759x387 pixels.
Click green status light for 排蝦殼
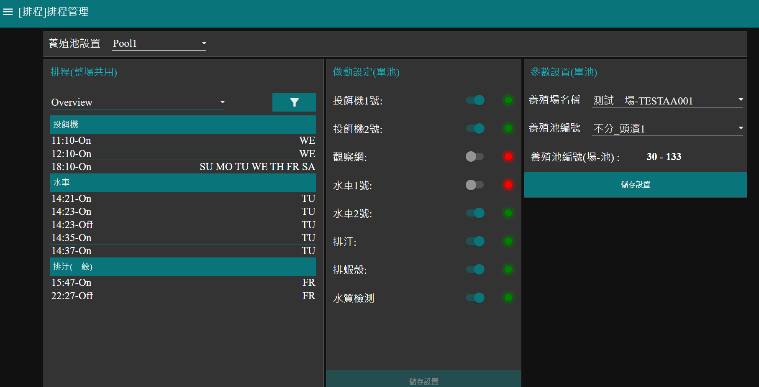[508, 270]
